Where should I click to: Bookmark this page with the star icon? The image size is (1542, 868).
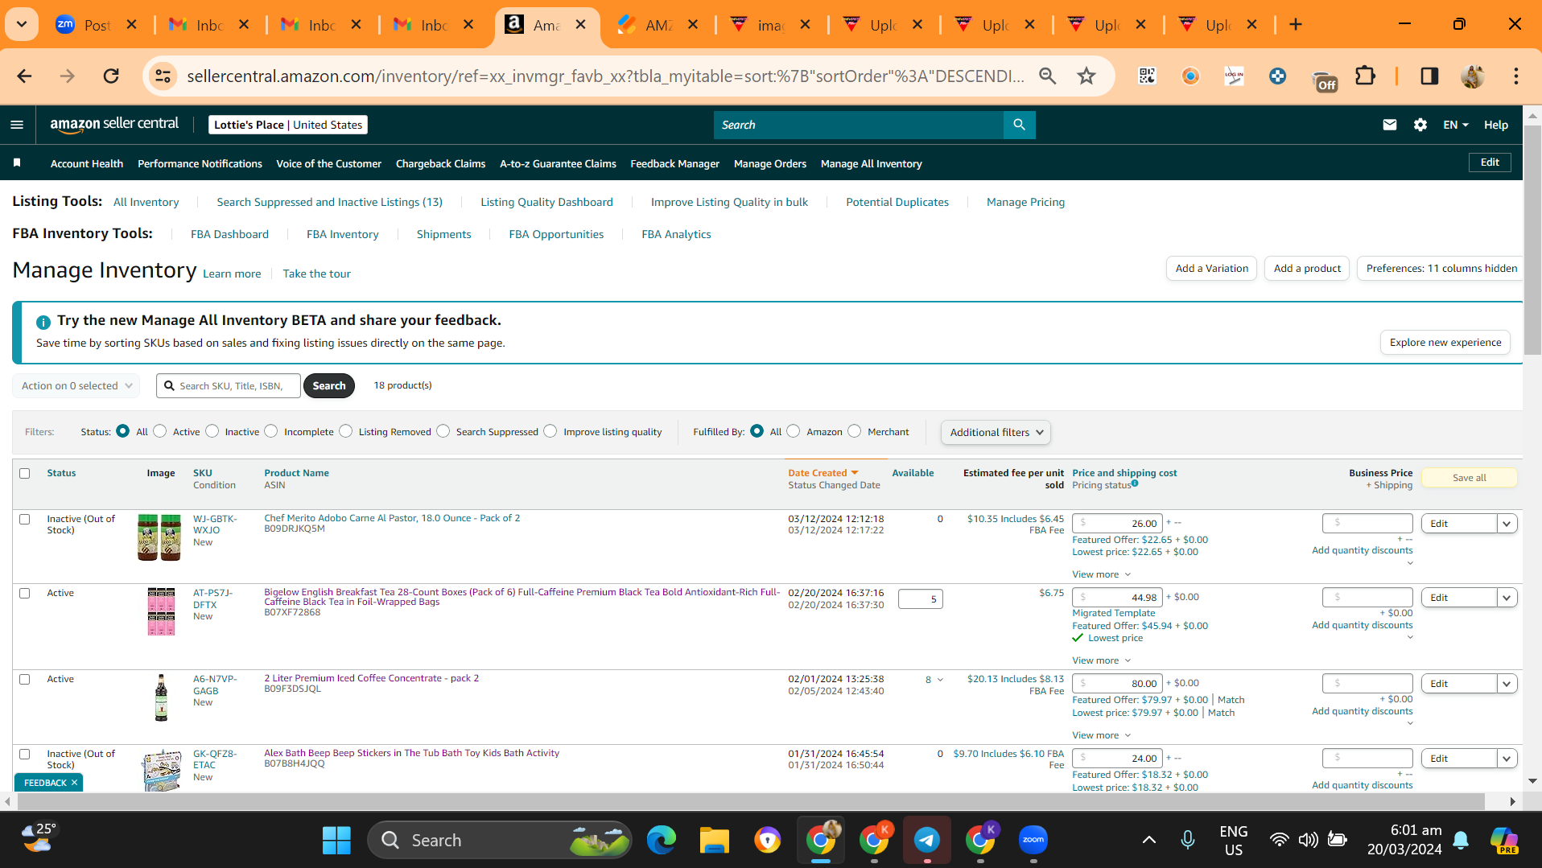click(x=1086, y=76)
